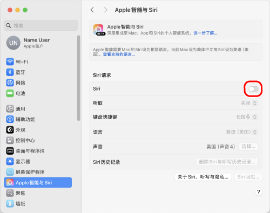Click the 控制中心 icon
Screen dimensions: 270x213
click(x=10, y=140)
